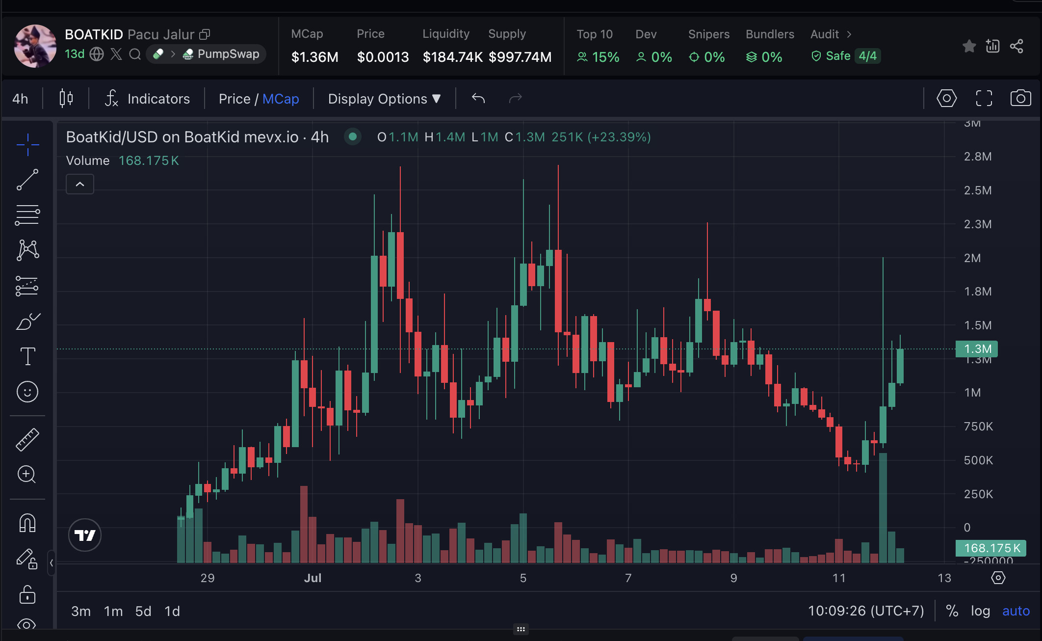1042x641 pixels.
Task: Switch chart to Price mode
Action: tap(234, 99)
